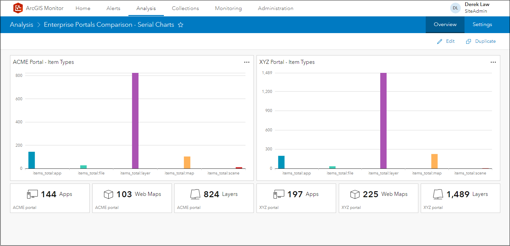
Task: Click the 103 value on Web Maps card
Action: pyautogui.click(x=124, y=195)
